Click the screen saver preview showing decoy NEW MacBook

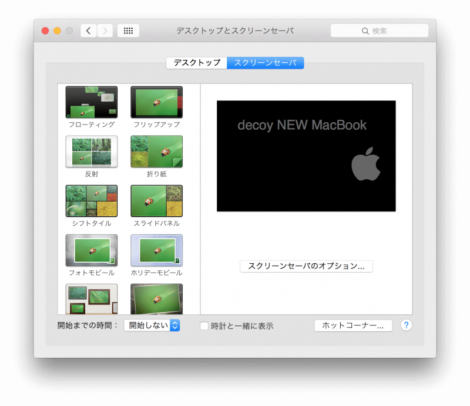(x=306, y=156)
